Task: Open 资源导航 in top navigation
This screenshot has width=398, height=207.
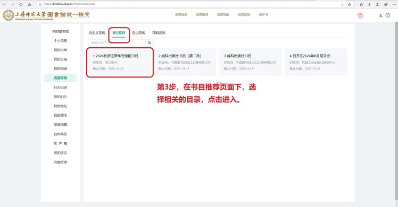Action: 223,15
